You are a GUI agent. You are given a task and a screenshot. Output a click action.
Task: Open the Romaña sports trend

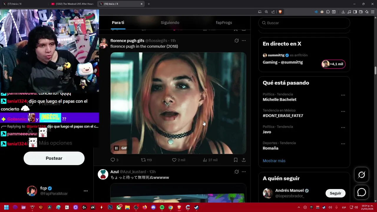pos(270,148)
